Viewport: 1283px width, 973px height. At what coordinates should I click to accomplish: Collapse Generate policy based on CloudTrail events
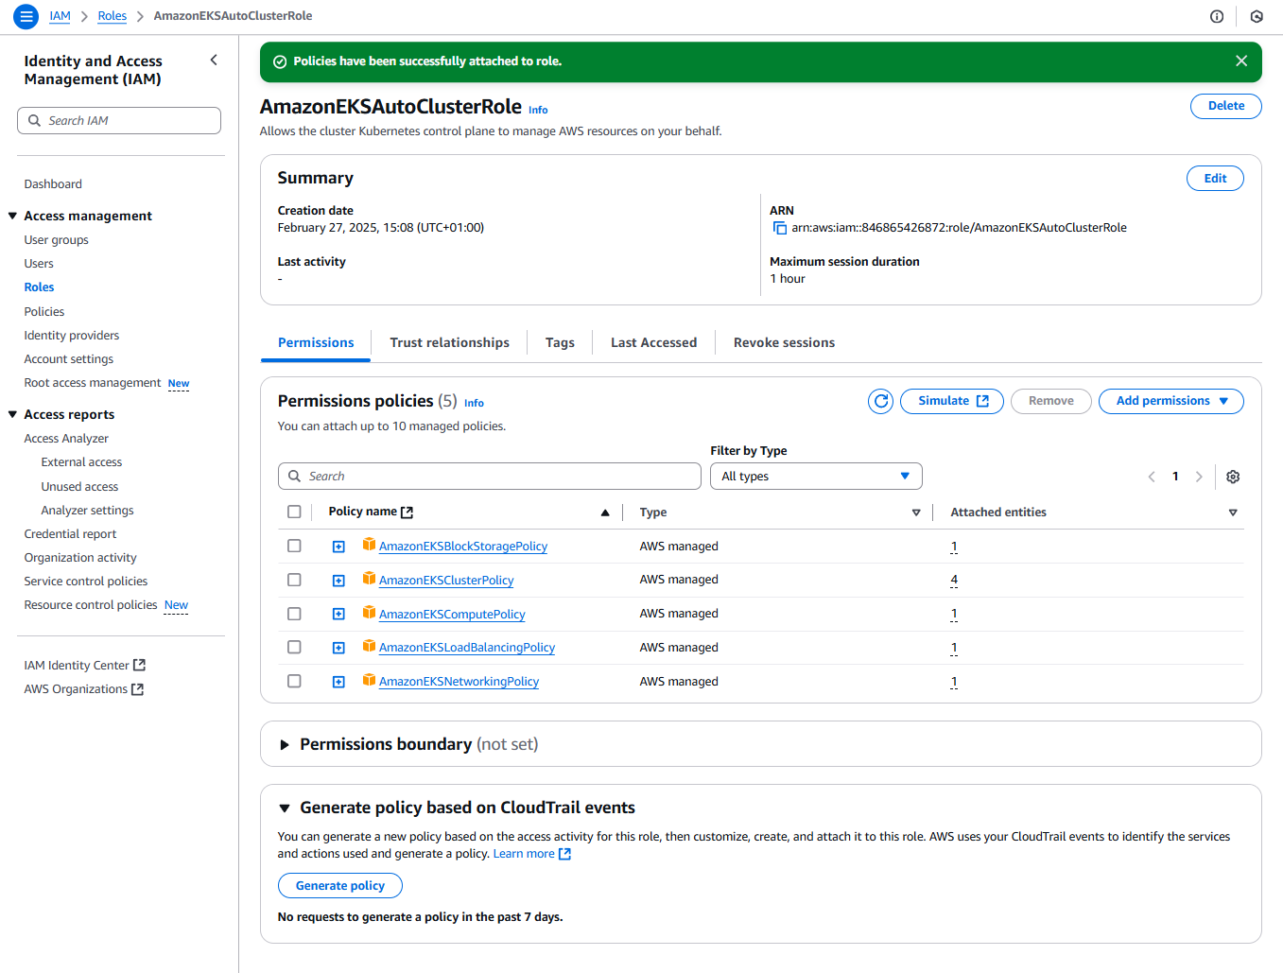pyautogui.click(x=284, y=808)
